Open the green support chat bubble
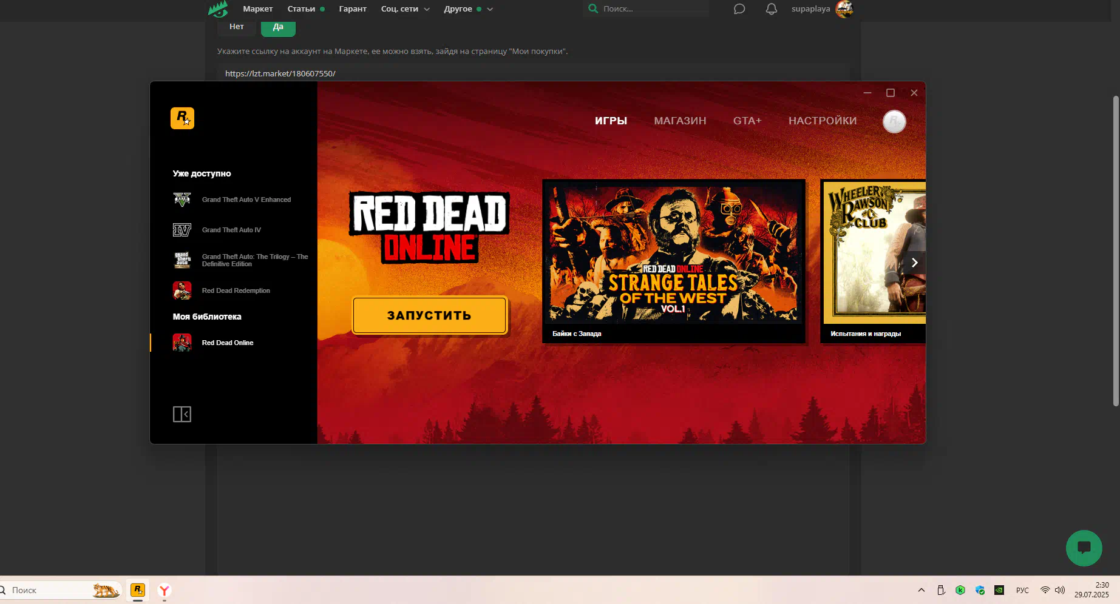Screen dimensions: 1120x604 pos(1084,548)
